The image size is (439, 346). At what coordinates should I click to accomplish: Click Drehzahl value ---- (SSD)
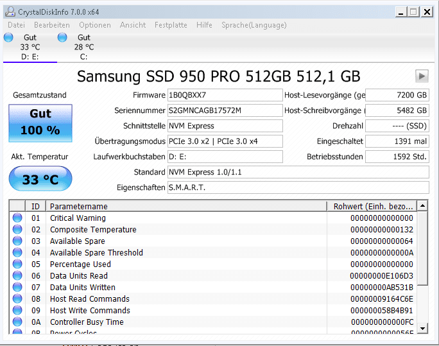coord(397,126)
